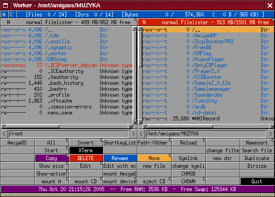The height and width of the screenshot is (197, 275).
Task: Toggle Show-action button
Action: pyautogui.click(x=51, y=174)
